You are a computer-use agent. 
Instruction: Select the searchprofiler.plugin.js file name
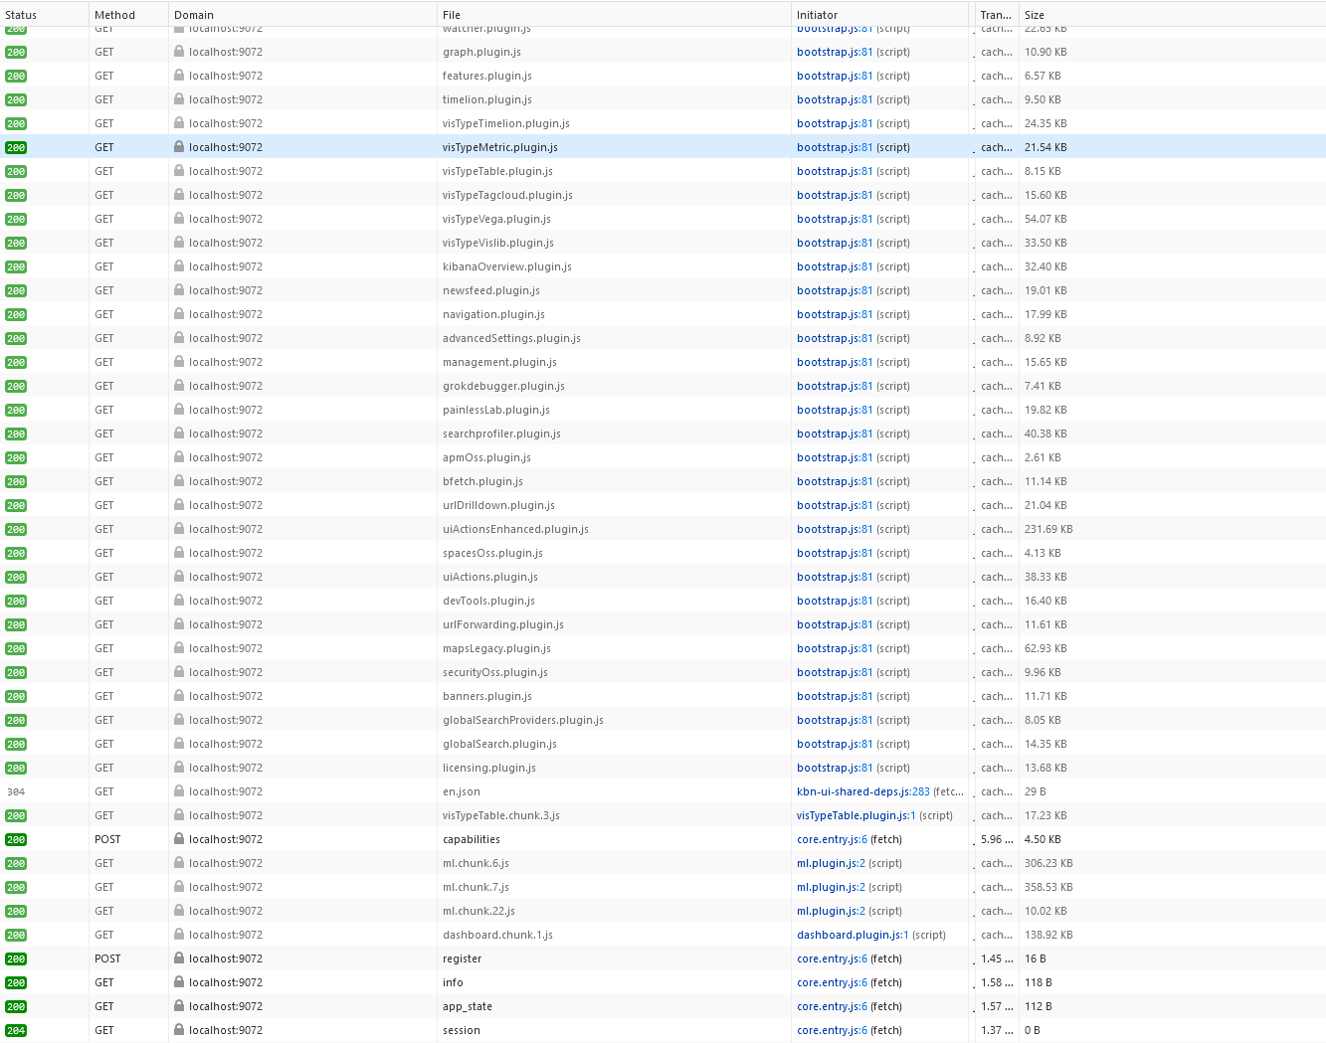501,434
